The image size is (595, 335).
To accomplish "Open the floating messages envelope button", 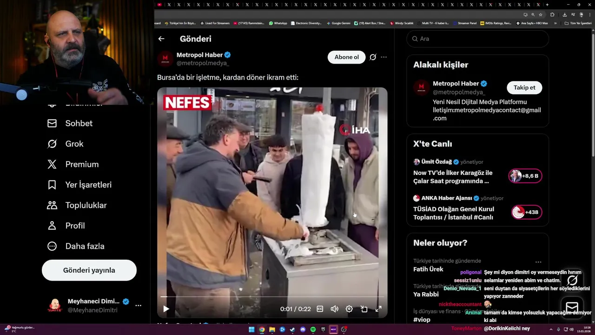I will coord(572,308).
